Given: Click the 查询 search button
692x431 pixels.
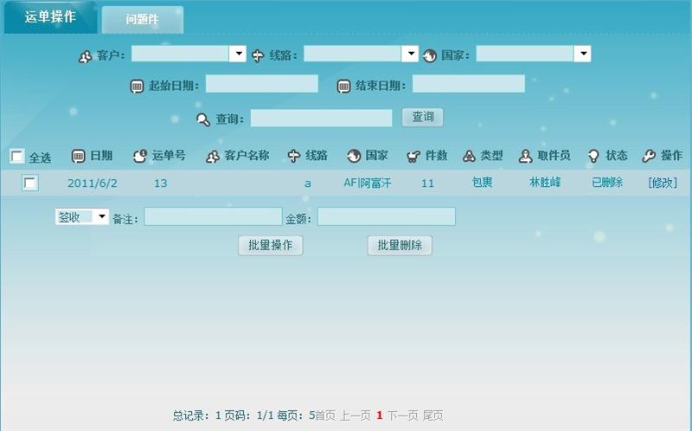Looking at the screenshot, I should (422, 118).
